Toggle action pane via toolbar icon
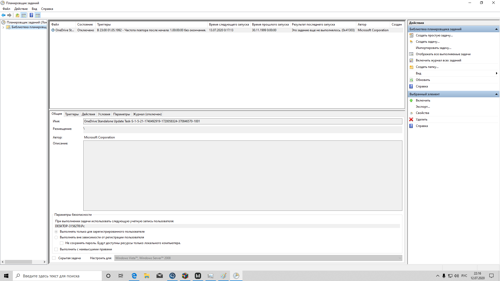500x281 pixels. click(x=38, y=15)
